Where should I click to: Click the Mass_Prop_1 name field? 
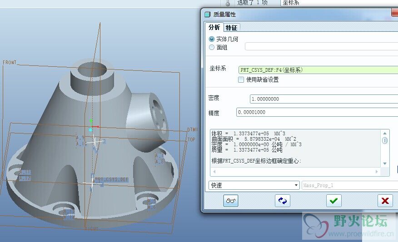pyautogui.click(x=350, y=185)
